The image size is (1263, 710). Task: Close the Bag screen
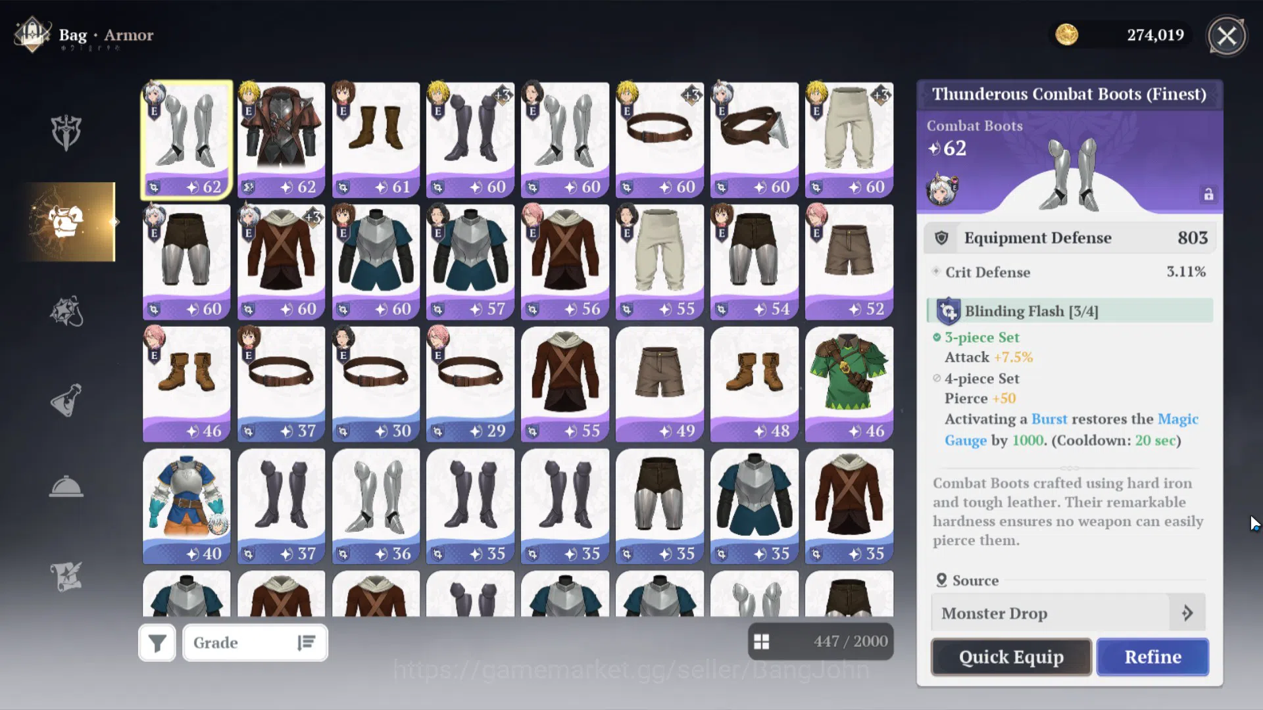[x=1227, y=35]
